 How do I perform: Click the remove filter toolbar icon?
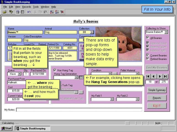point(62,12)
